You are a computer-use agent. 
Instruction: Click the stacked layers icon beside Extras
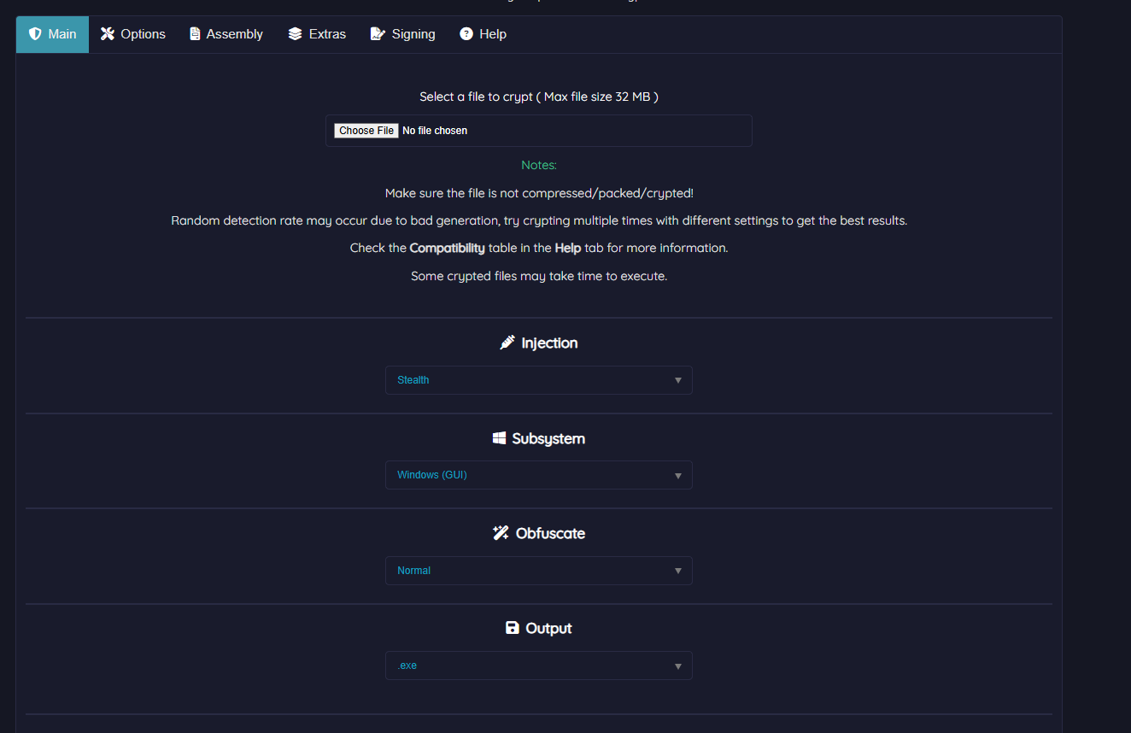point(296,34)
